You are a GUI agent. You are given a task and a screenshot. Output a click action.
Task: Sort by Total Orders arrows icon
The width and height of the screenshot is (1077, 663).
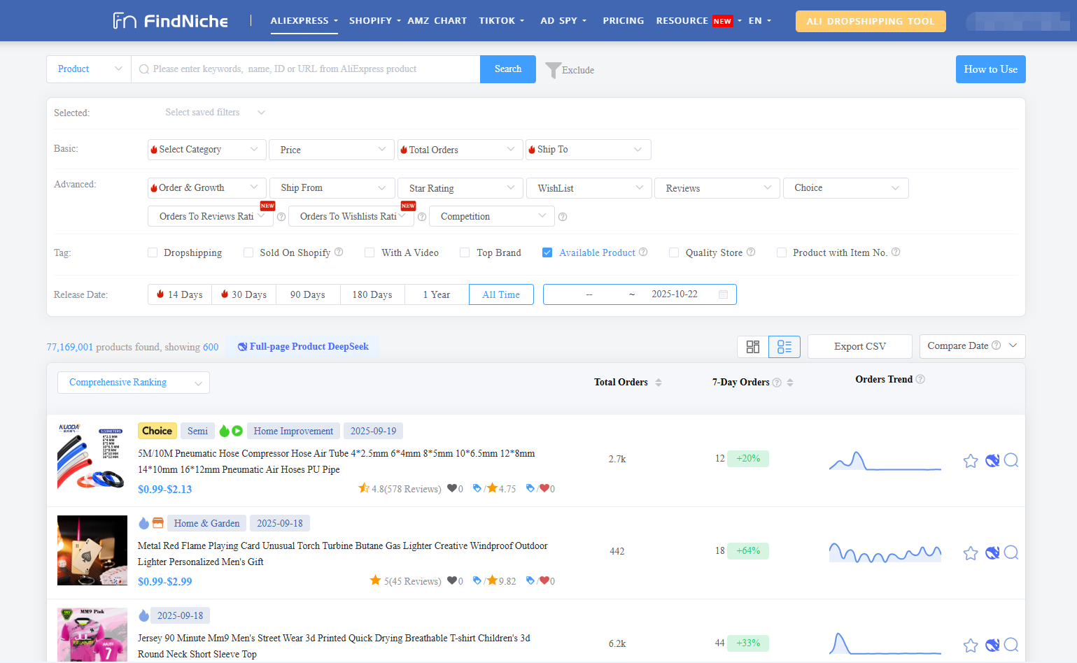[x=658, y=383]
